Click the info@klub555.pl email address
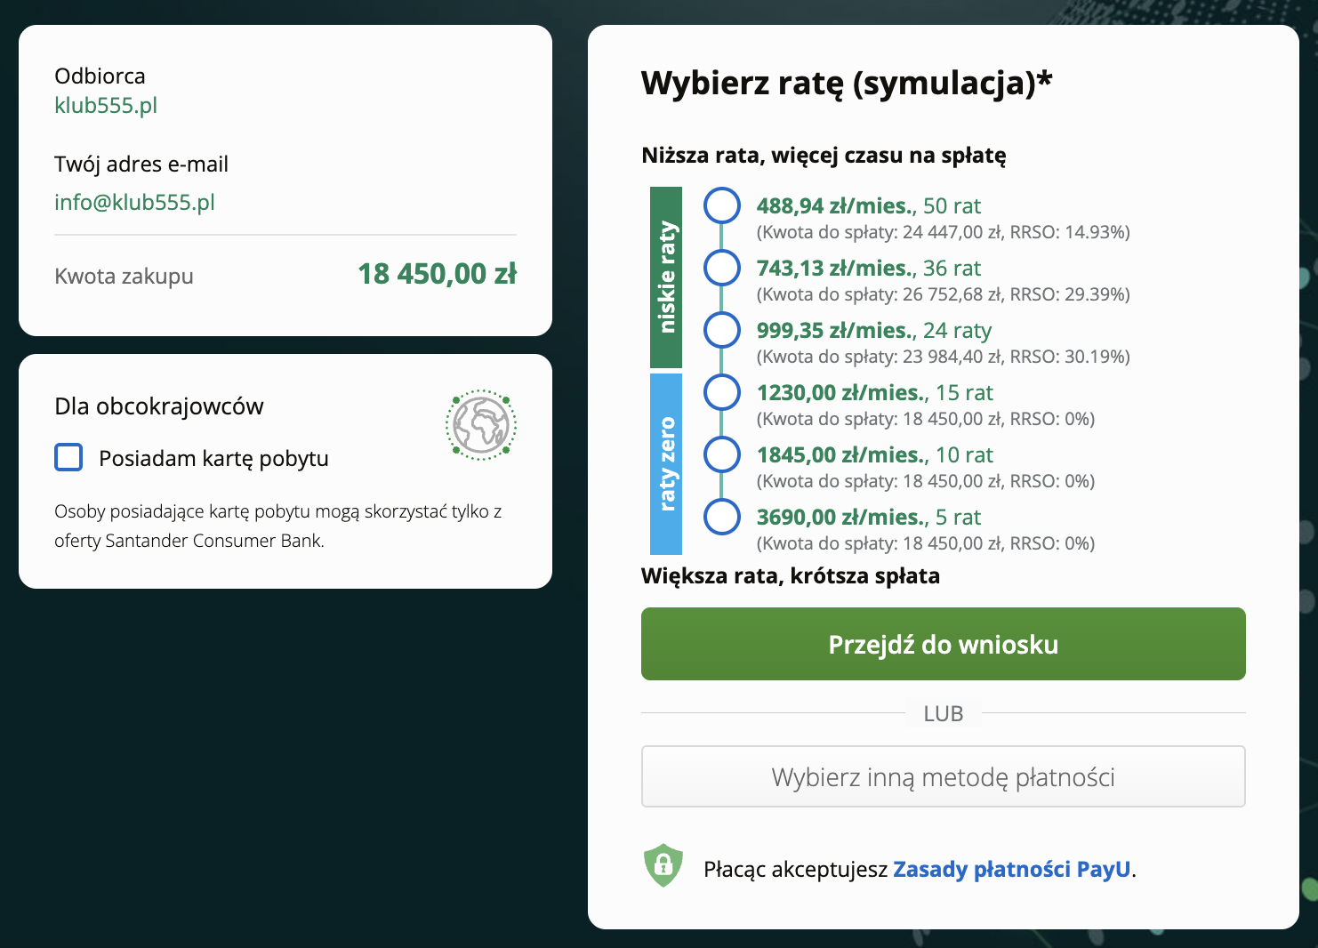 (x=134, y=202)
